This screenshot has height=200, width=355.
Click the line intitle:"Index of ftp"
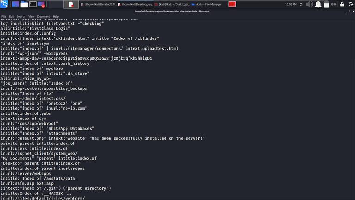(x=27, y=94)
